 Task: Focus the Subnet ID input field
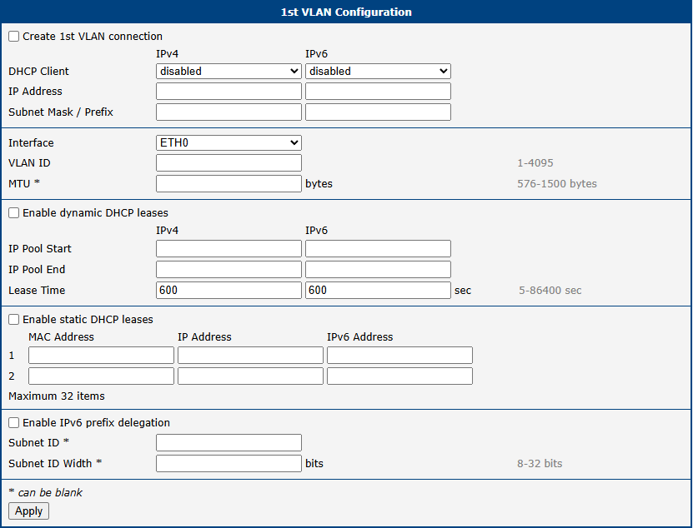pos(229,443)
